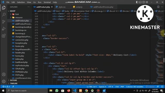Change CRLF end of line sequence
Screen dimensions: 165x93
pos(117,87)
